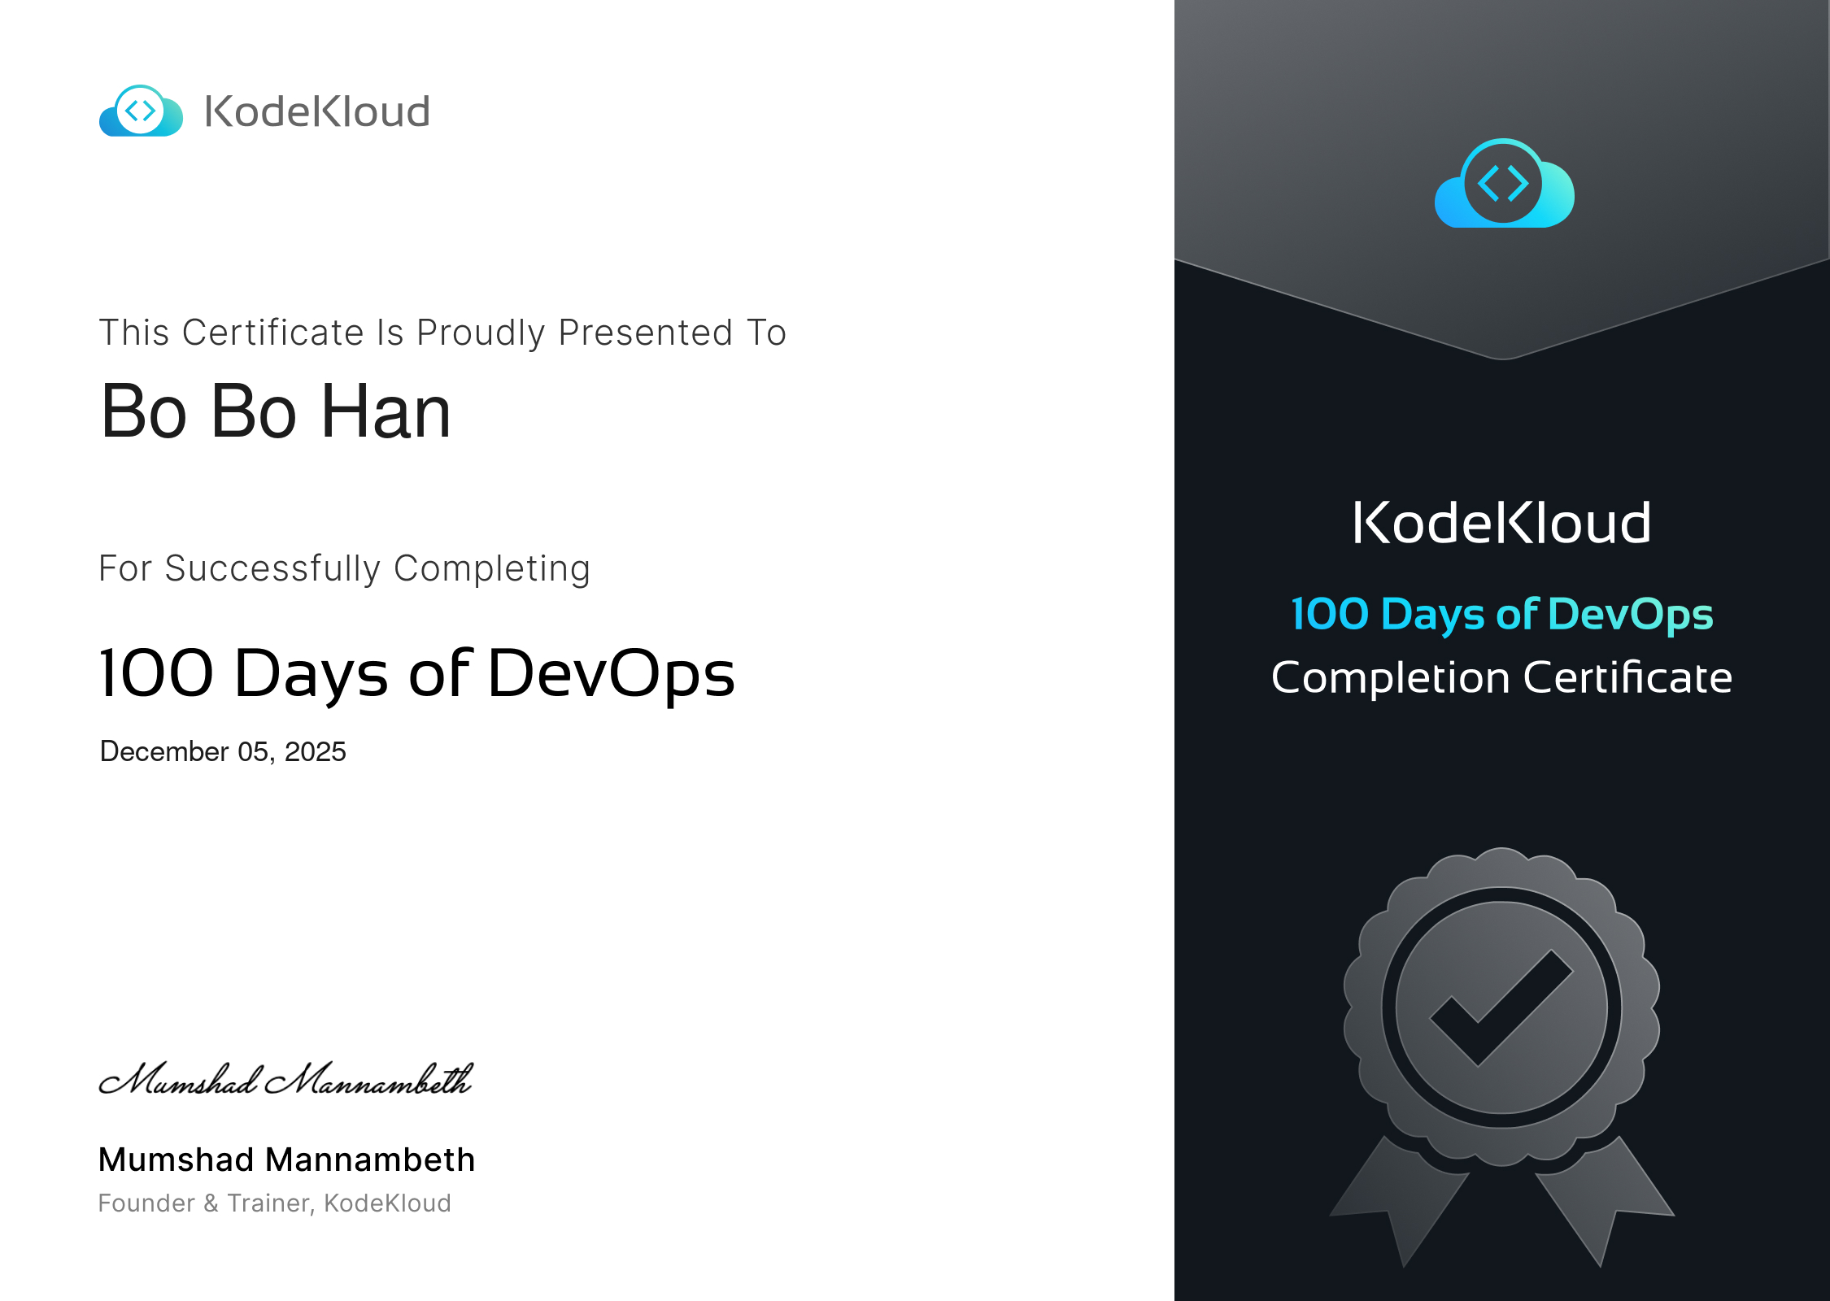
Task: Click the 'This Certificate Is Proudly Presented To' line
Action: coord(442,333)
